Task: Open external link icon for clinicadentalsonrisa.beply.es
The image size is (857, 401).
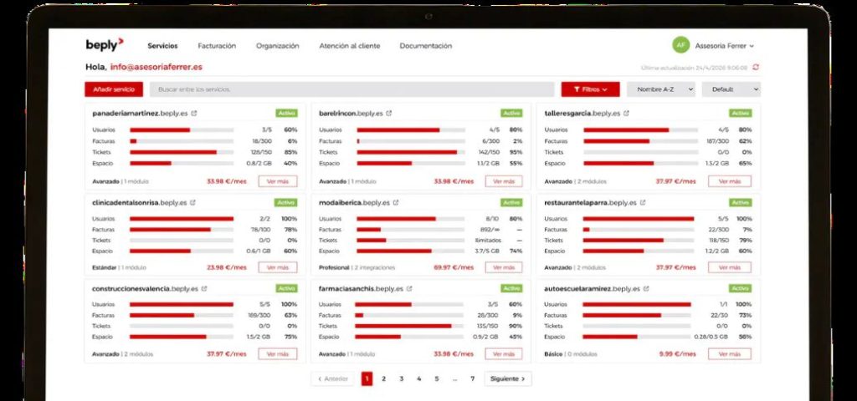Action: [193, 202]
